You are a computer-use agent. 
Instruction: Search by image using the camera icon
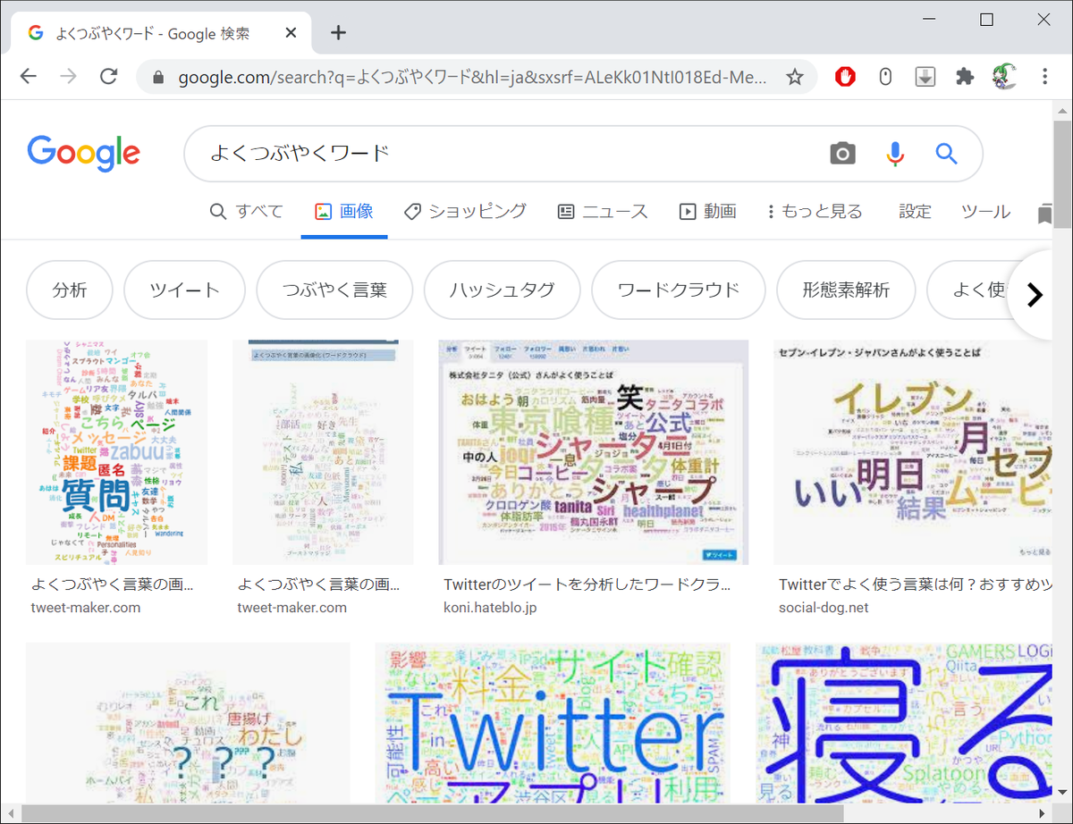click(x=842, y=154)
